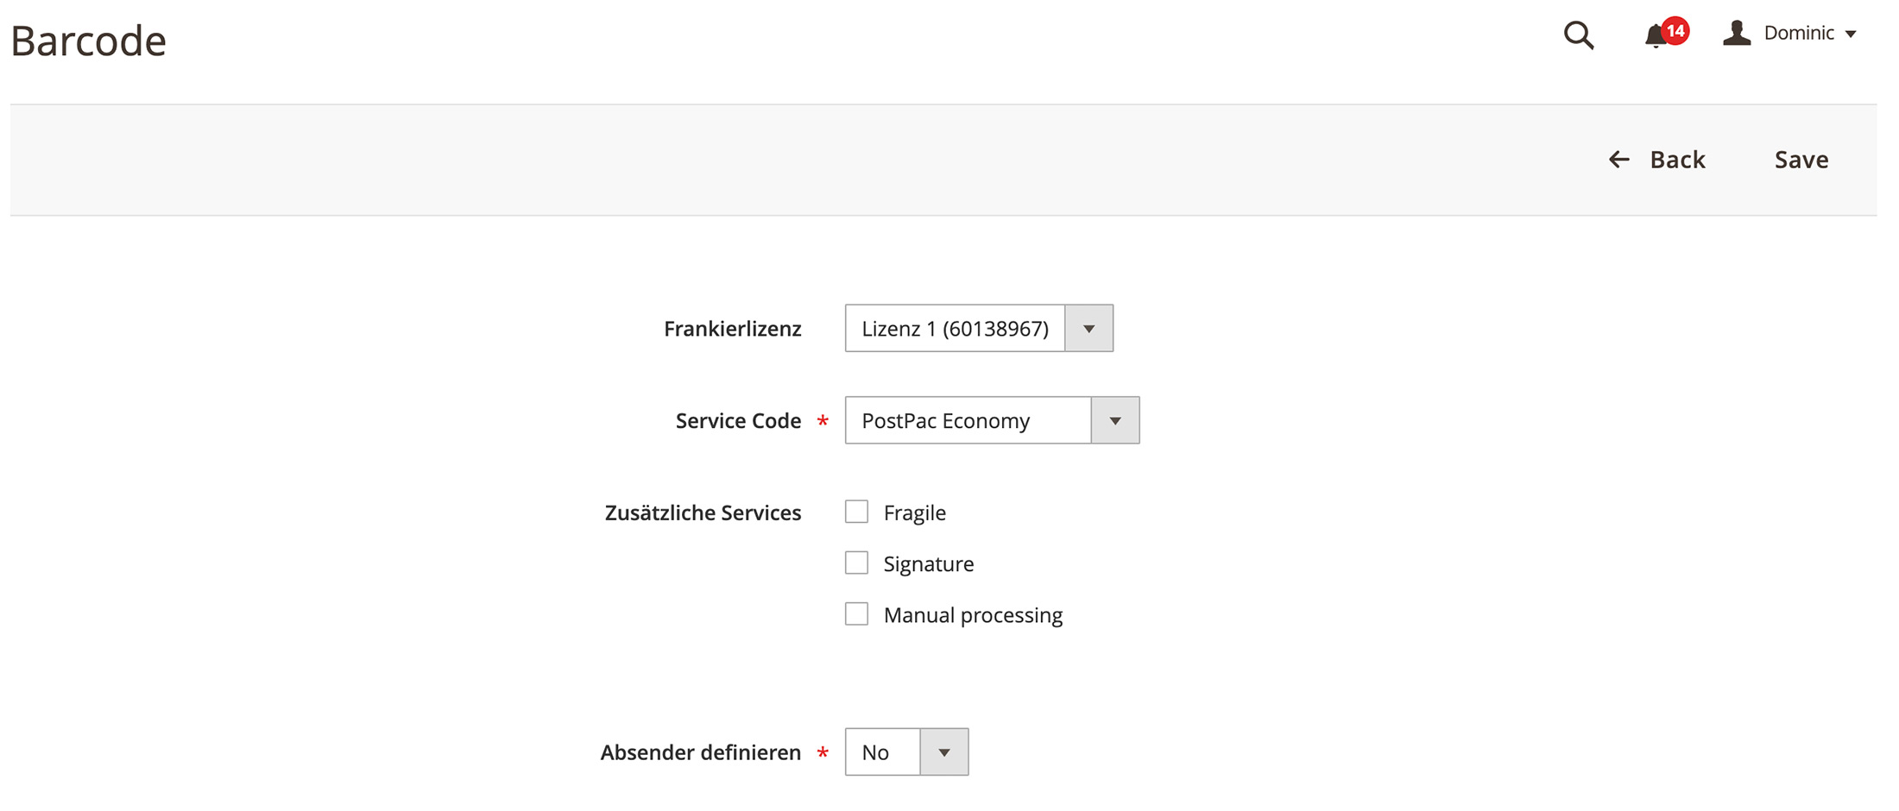Open the Frankierlizenz Lizenz 1 select box
1899x811 pixels.
pyautogui.click(x=979, y=328)
